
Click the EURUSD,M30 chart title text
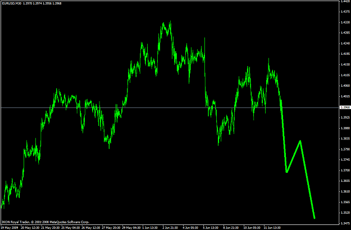pyautogui.click(x=11, y=3)
